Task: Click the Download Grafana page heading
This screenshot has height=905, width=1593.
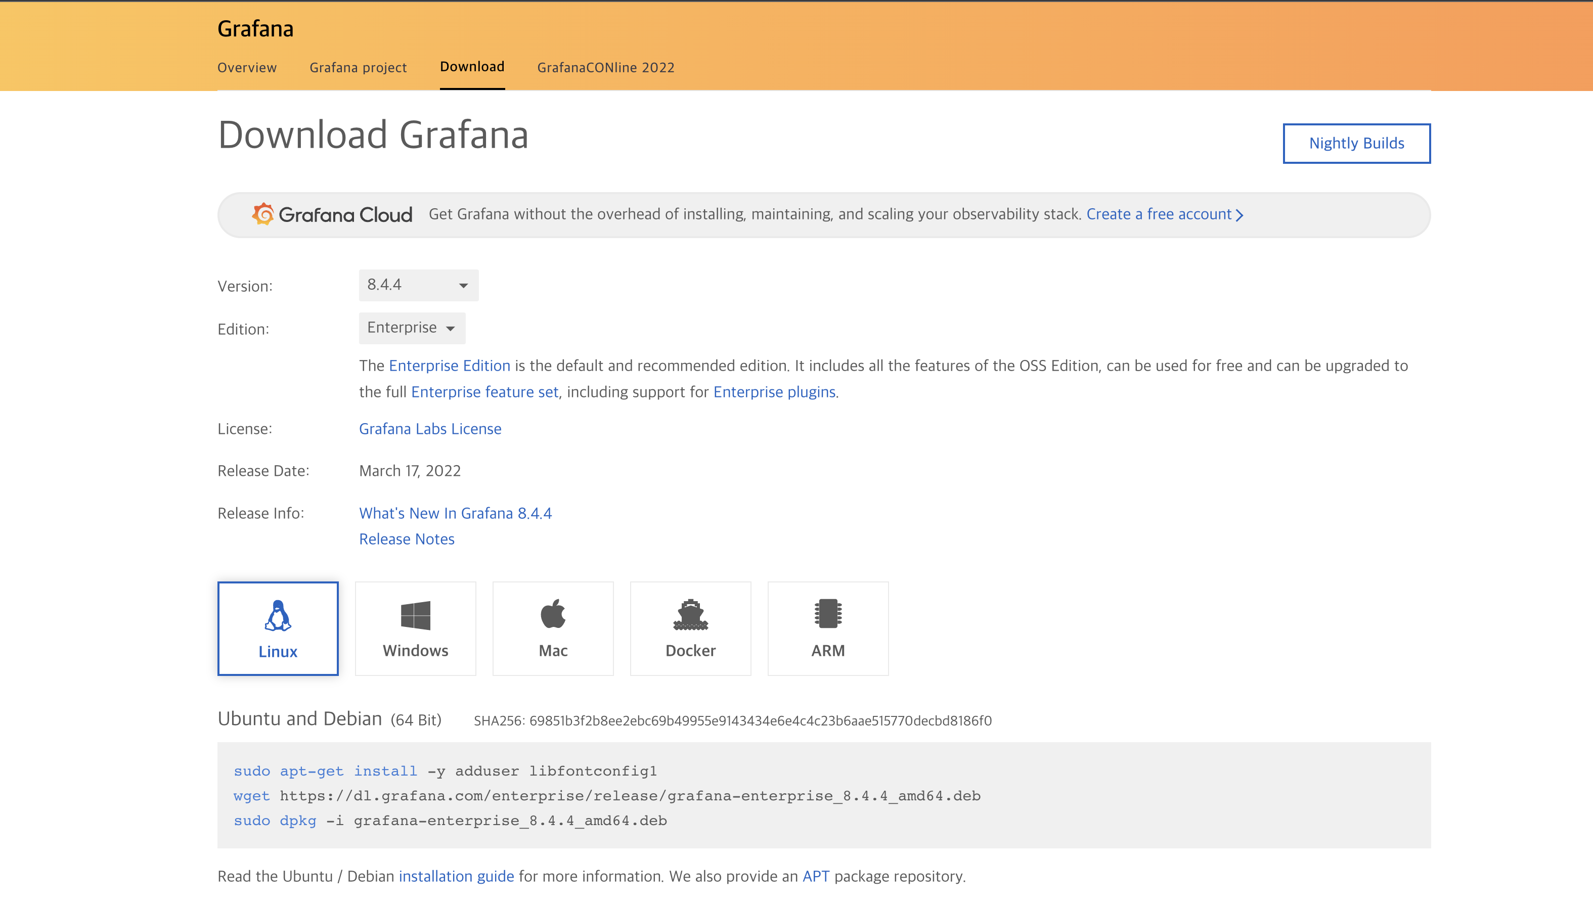Action: coord(373,134)
